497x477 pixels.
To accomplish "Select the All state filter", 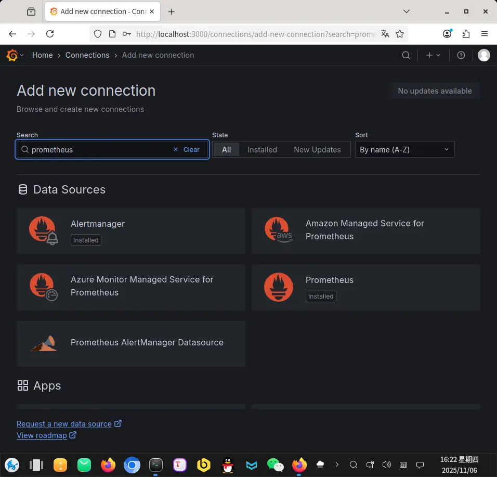I will tap(226, 149).
